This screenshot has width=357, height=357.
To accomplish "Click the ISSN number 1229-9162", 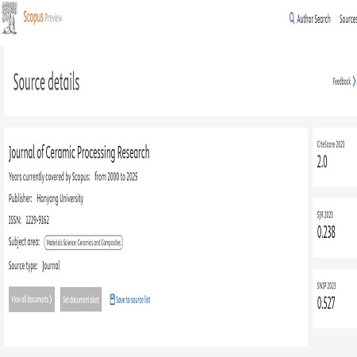I will (x=37, y=220).
